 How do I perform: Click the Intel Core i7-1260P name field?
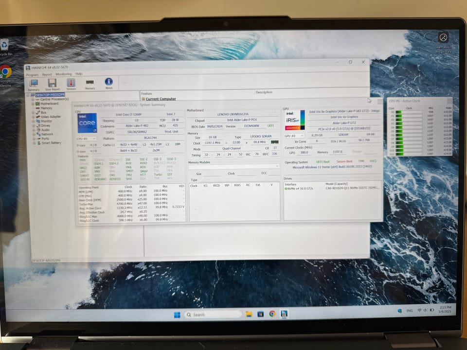128,115
